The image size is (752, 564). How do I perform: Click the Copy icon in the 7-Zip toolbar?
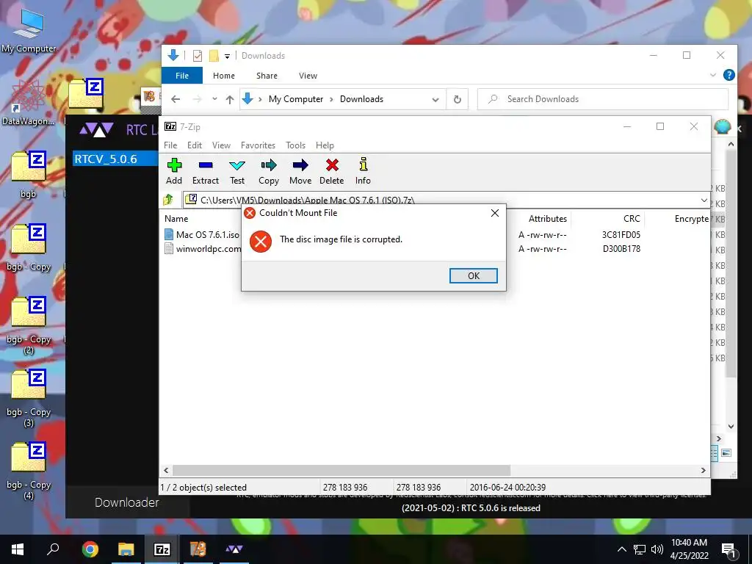pyautogui.click(x=269, y=172)
